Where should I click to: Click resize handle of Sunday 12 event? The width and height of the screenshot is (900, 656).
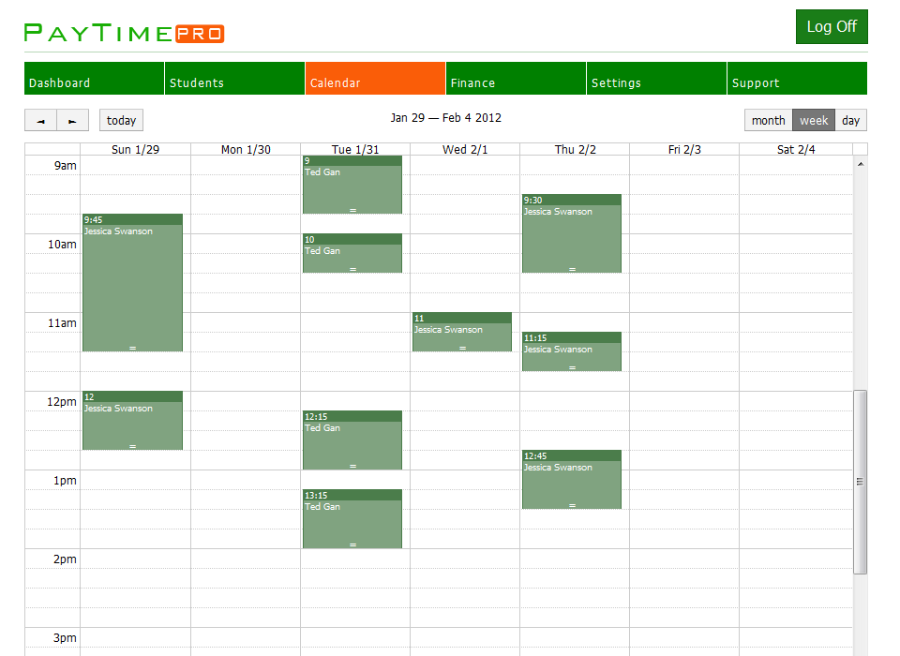tap(132, 446)
